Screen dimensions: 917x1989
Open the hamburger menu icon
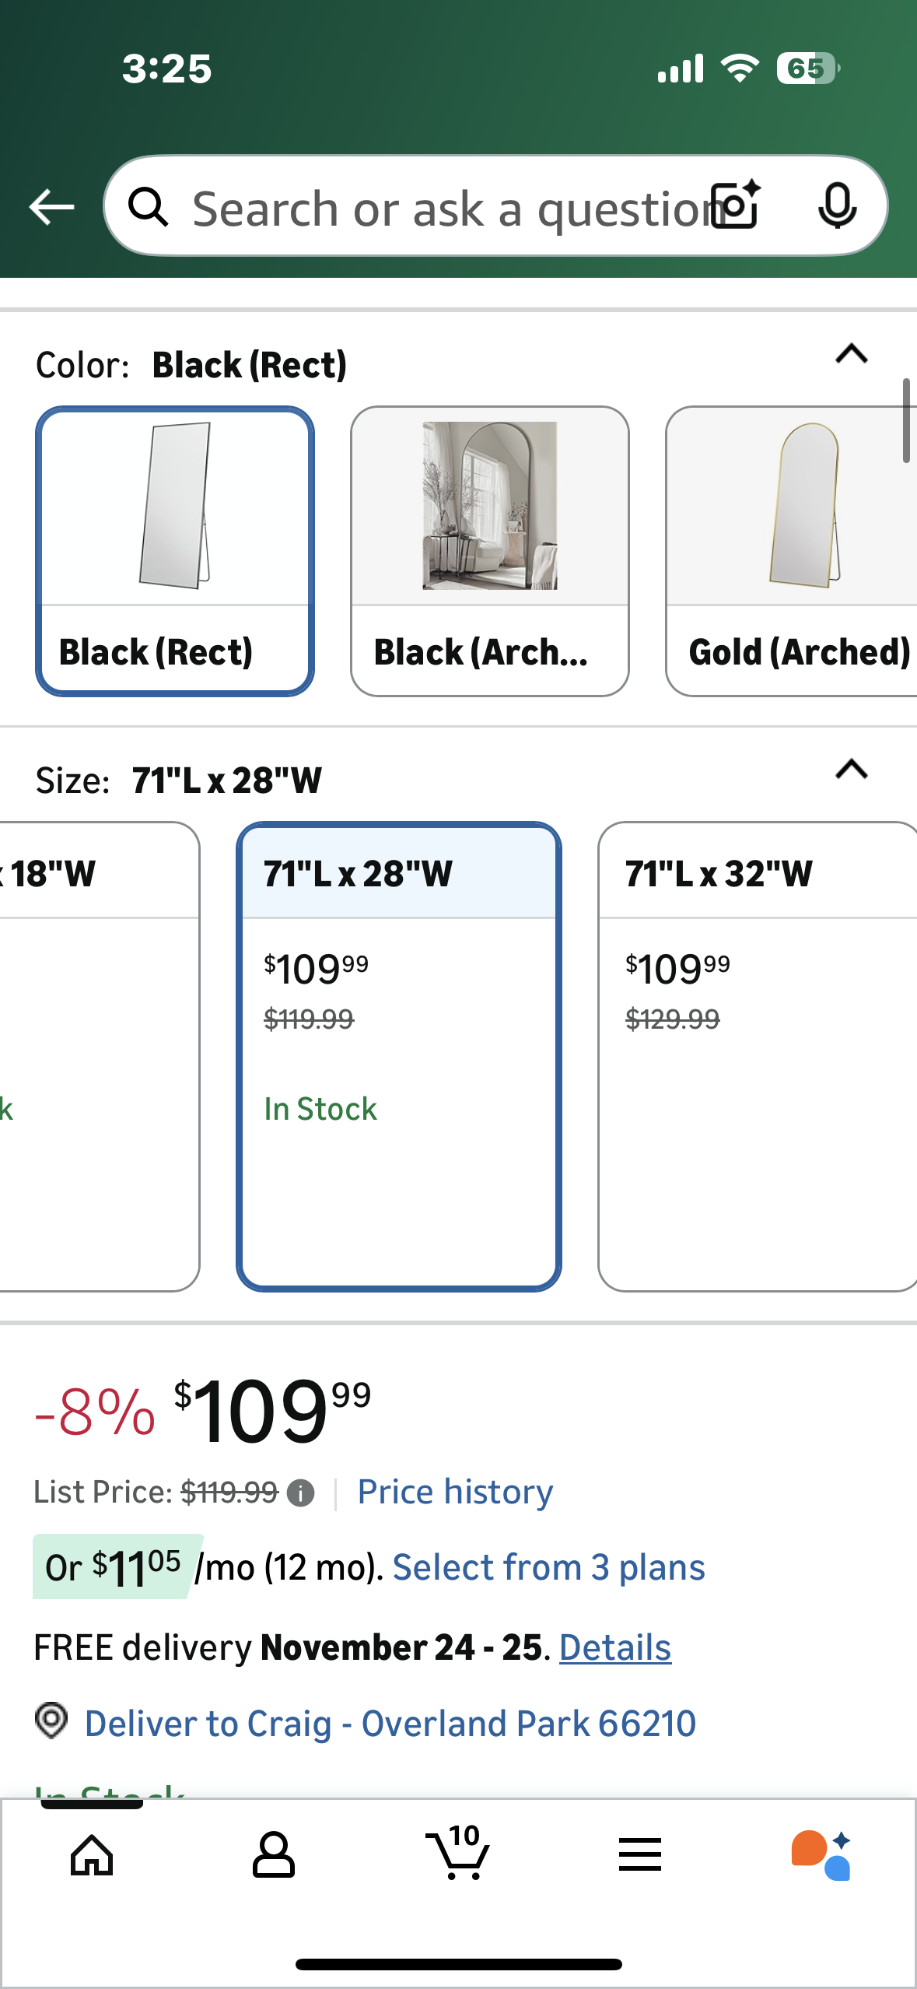640,1855
